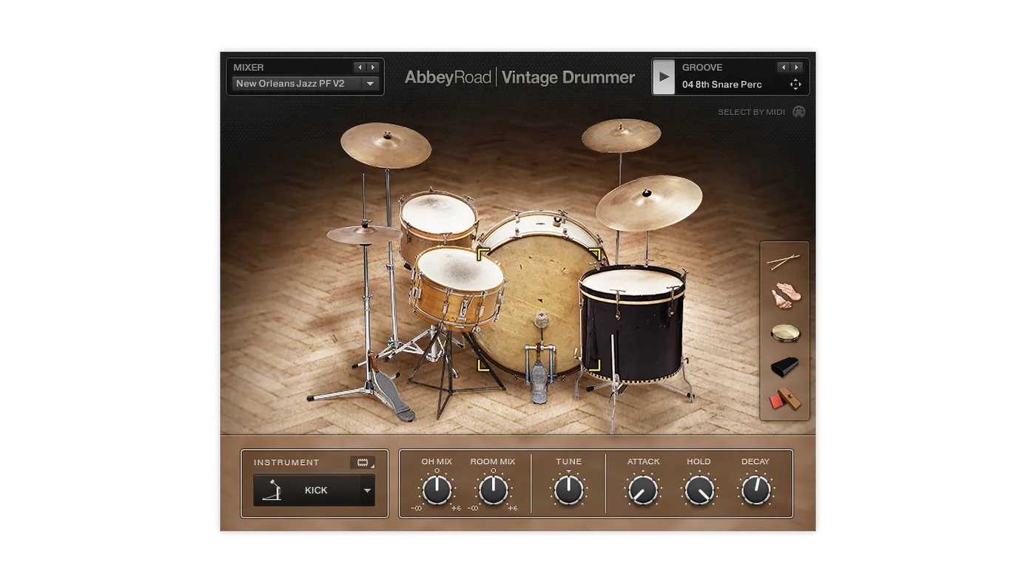
Task: Choose the red and wood blocks percussion
Action: pyautogui.click(x=784, y=400)
